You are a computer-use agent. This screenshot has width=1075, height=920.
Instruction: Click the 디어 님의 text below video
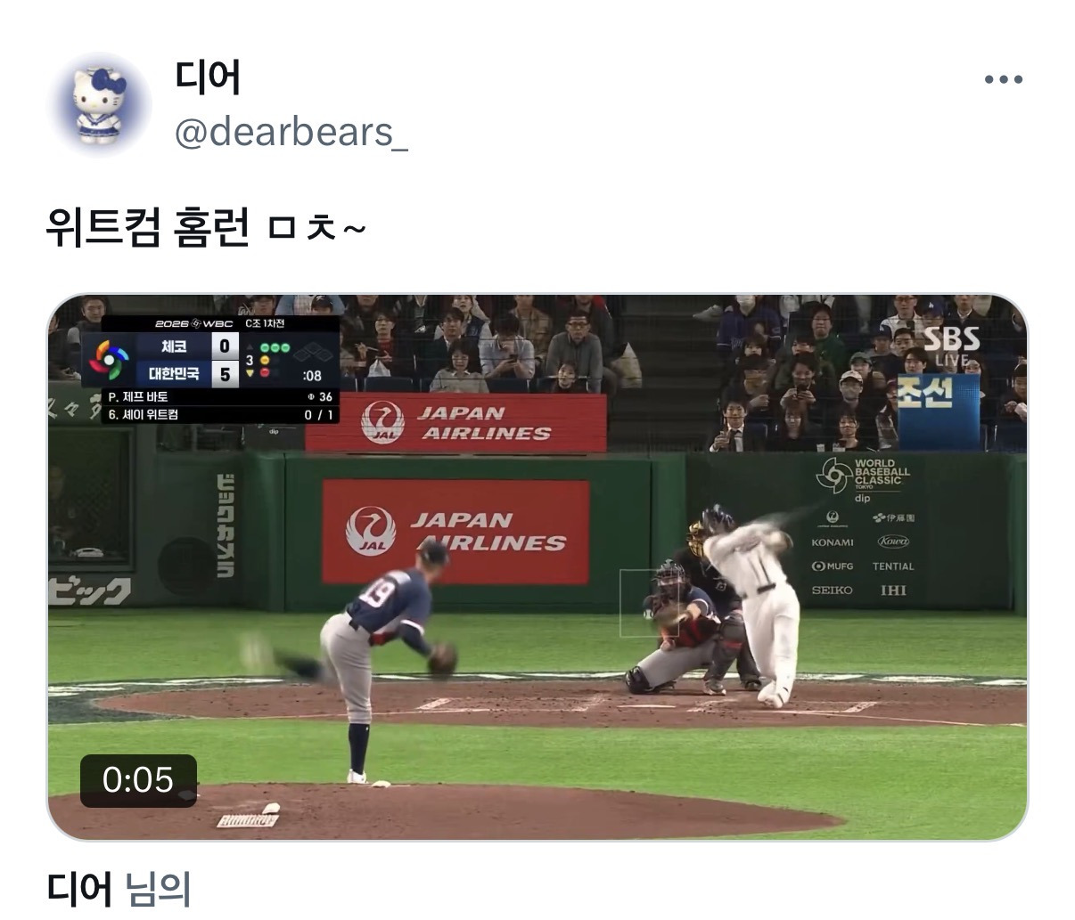119,889
